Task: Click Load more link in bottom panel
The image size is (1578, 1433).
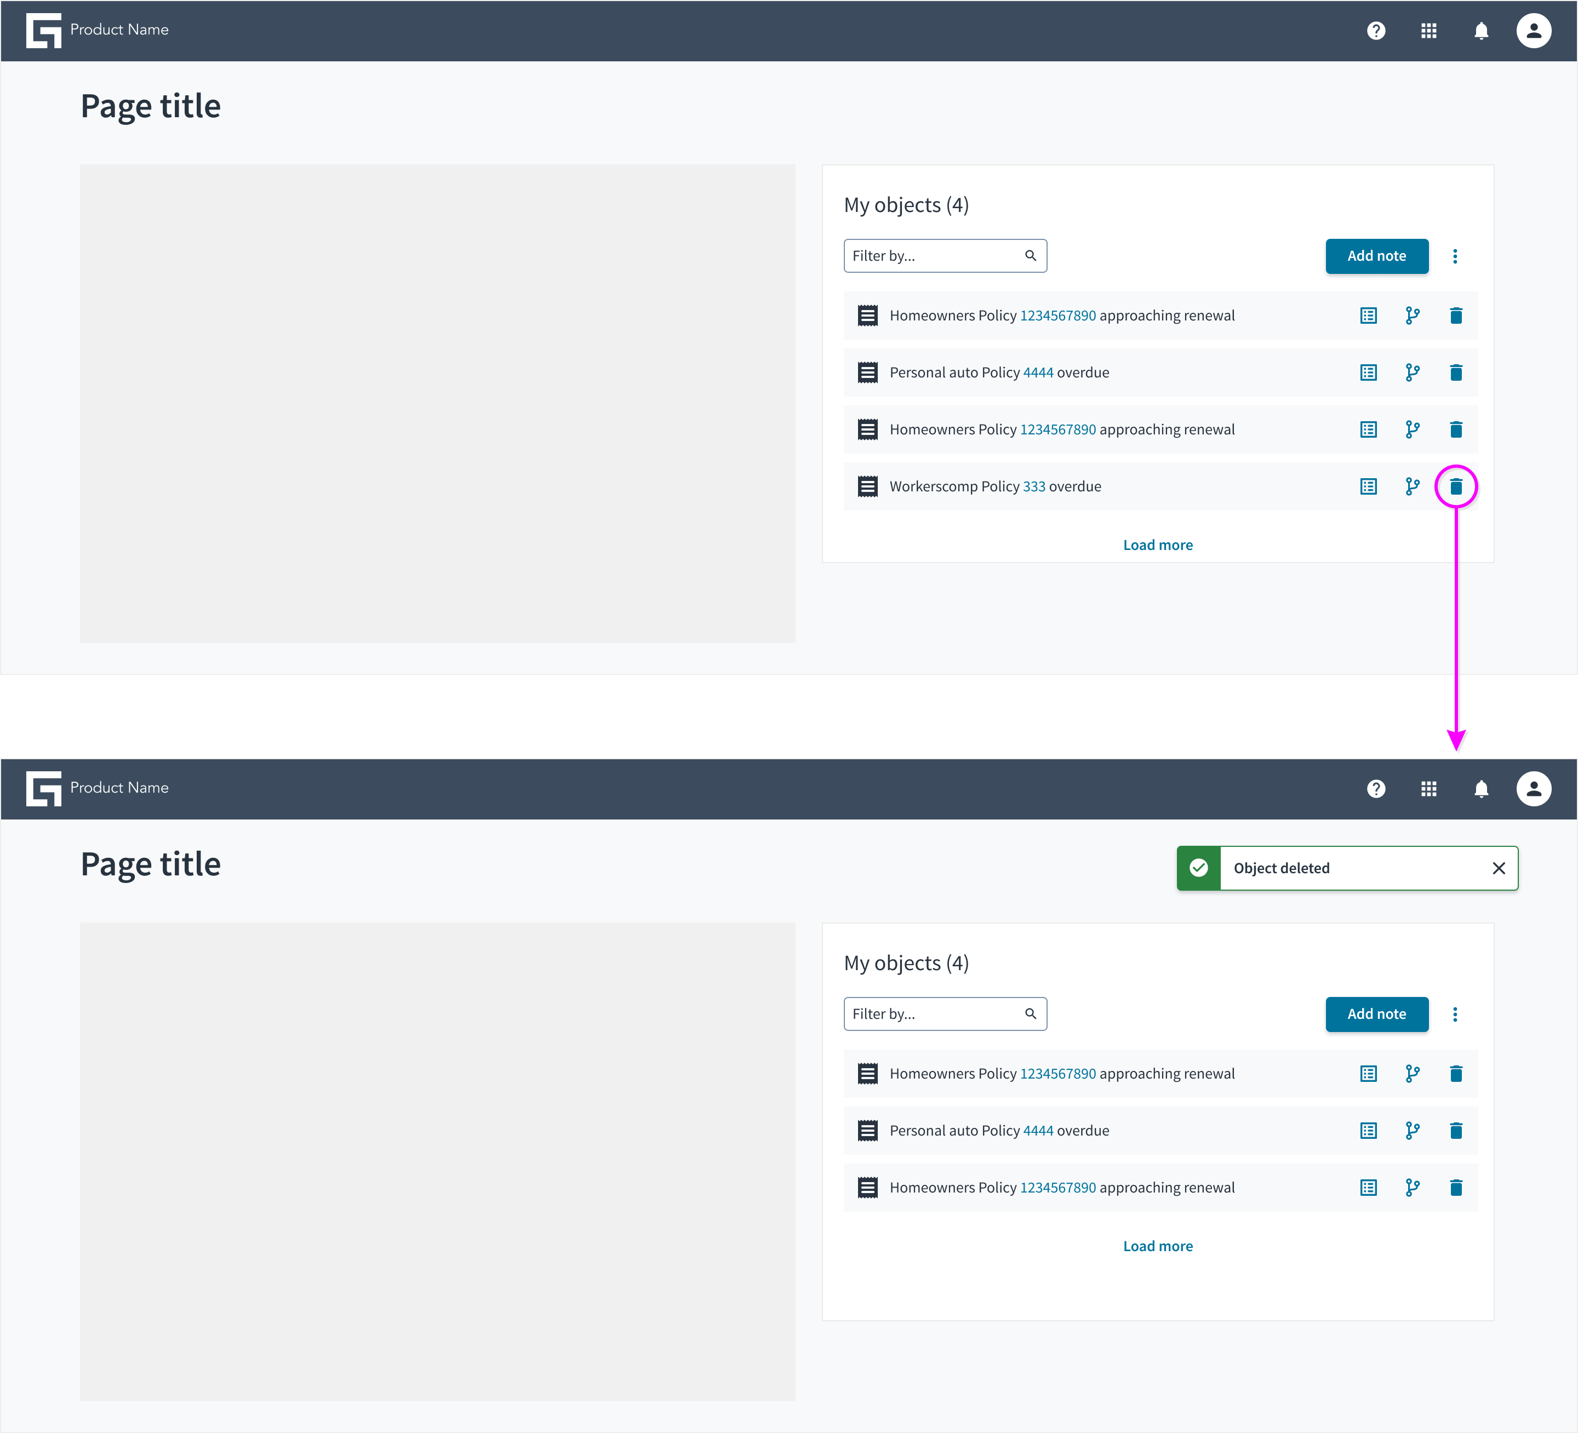Action: 1158,1246
